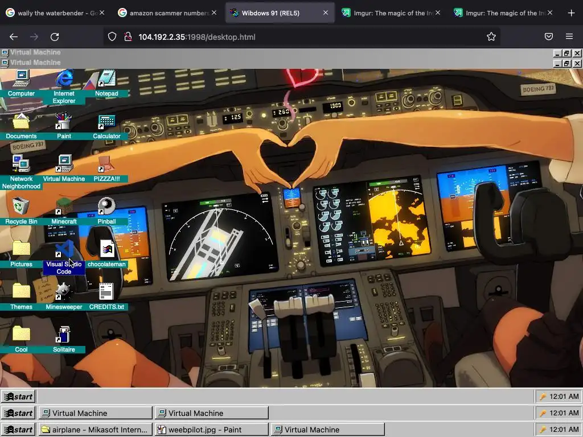
Task: Select second Virtual Machine button in middle taskbar
Action: click(x=212, y=413)
